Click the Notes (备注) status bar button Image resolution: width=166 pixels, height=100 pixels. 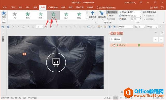107,98
